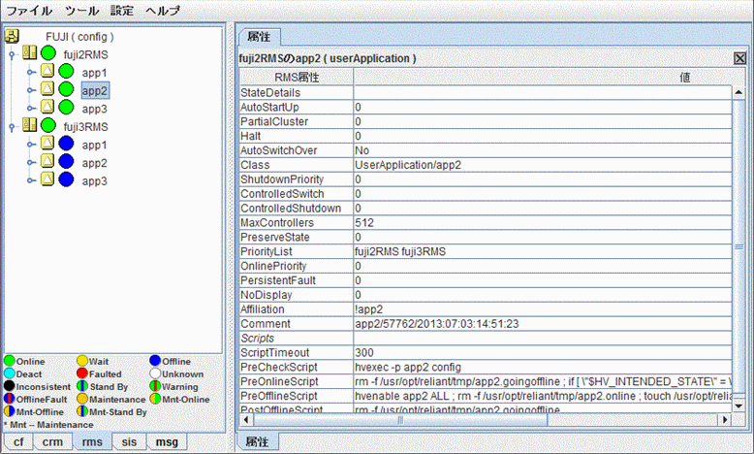Open the ヘルプ menu
The image size is (754, 454).
pyautogui.click(x=163, y=11)
